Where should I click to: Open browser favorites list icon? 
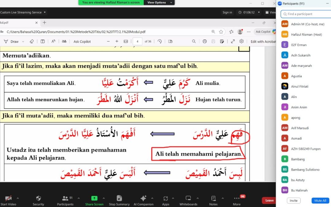[x=232, y=32]
